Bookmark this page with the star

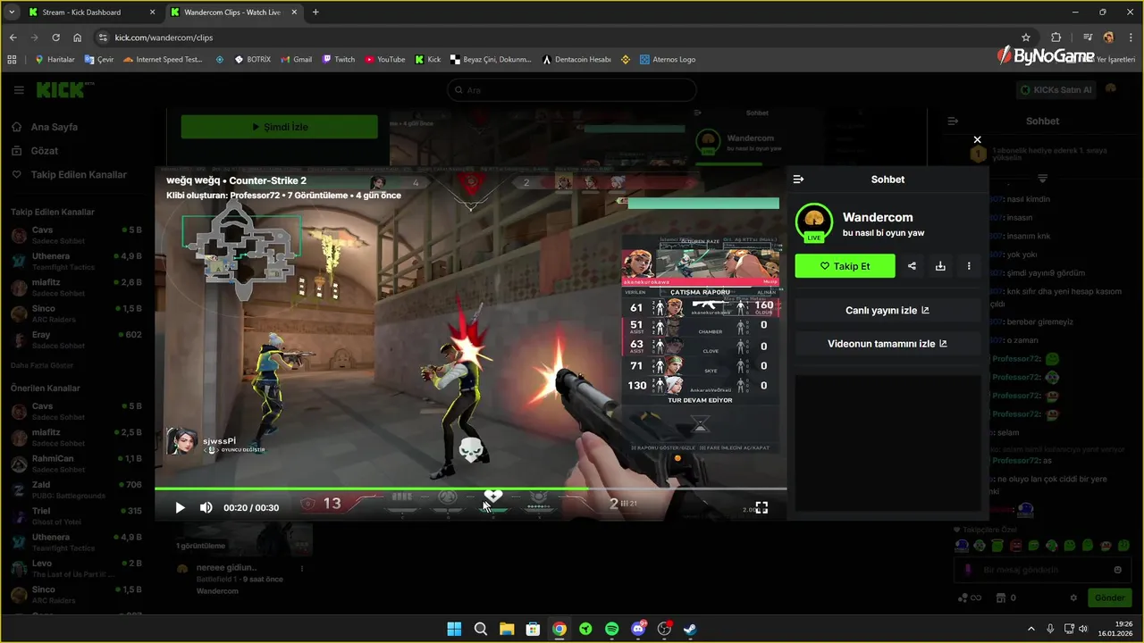1026,38
